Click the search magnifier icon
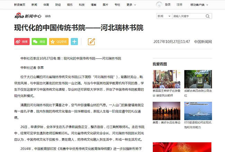The image size is (225, 152). tap(208, 16)
